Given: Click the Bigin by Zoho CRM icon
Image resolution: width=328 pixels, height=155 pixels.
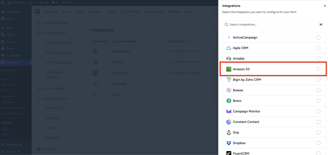Looking at the screenshot, I should pos(229,80).
